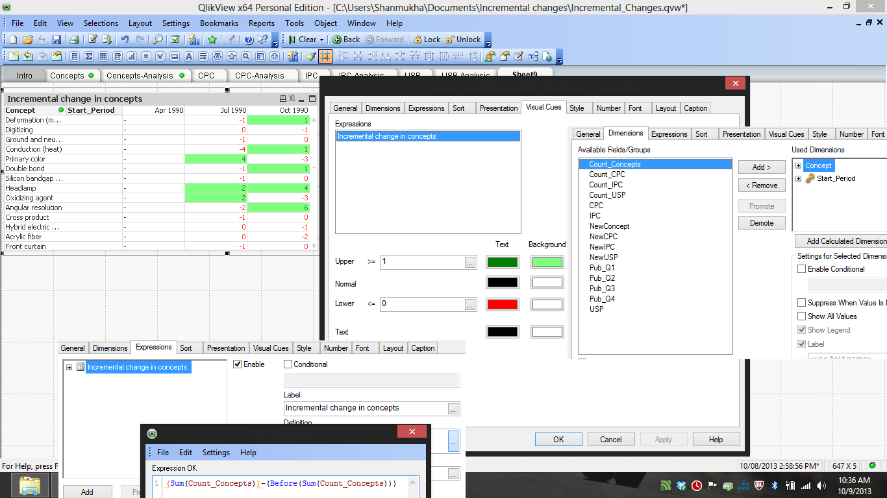Select the Presentation tab in Visual Cues dialog

[x=499, y=108]
